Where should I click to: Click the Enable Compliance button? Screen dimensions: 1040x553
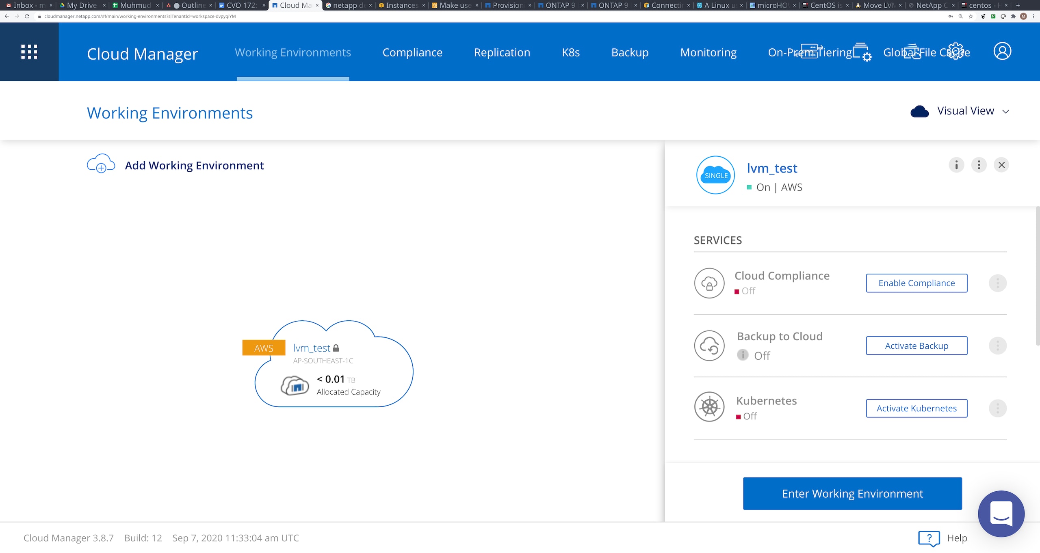click(916, 283)
